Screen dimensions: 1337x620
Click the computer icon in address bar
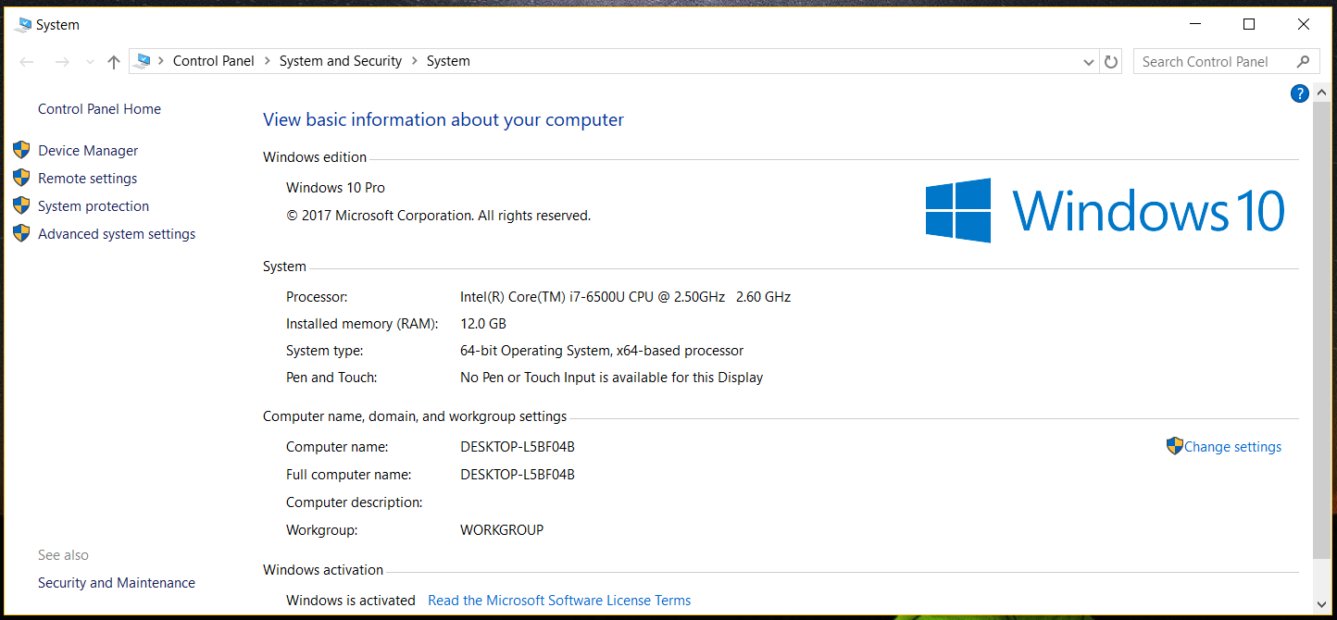(142, 61)
